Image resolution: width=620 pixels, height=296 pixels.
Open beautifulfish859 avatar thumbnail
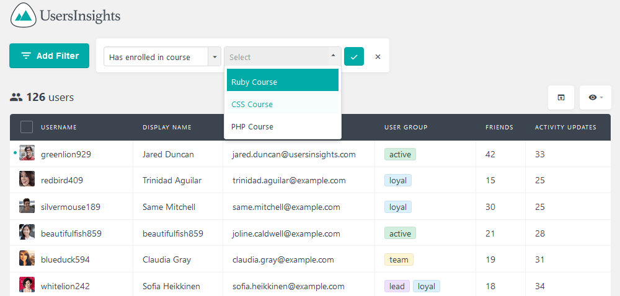pos(27,232)
